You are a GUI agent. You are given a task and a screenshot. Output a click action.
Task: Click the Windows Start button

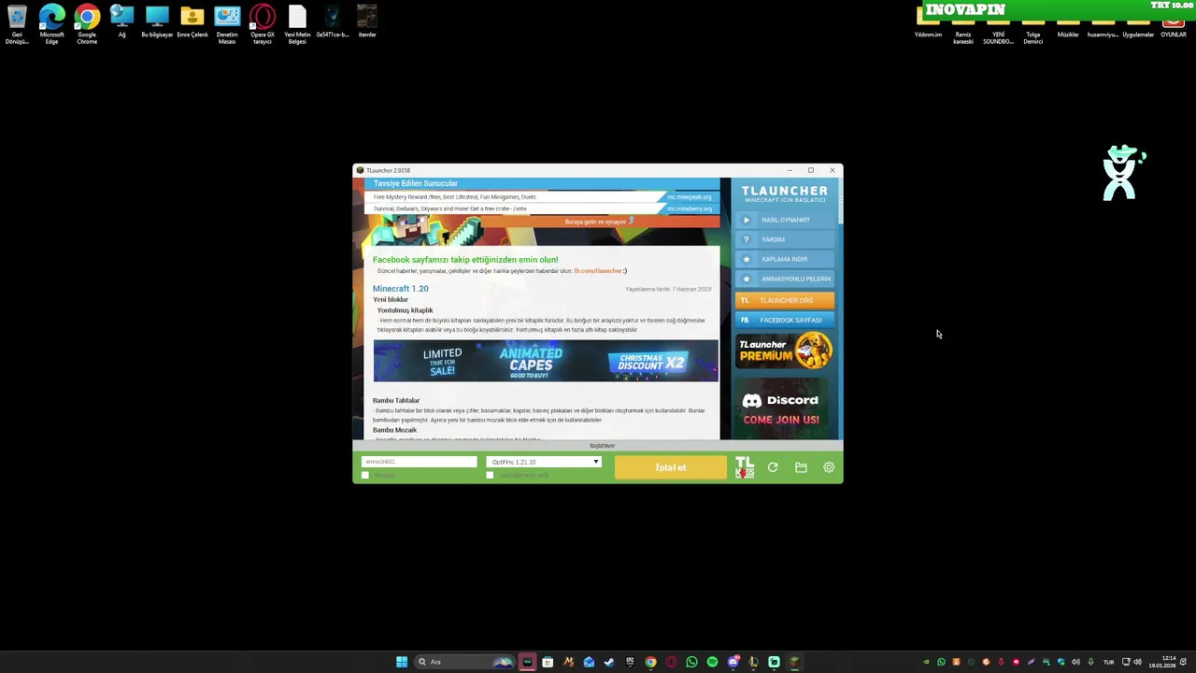click(x=402, y=662)
